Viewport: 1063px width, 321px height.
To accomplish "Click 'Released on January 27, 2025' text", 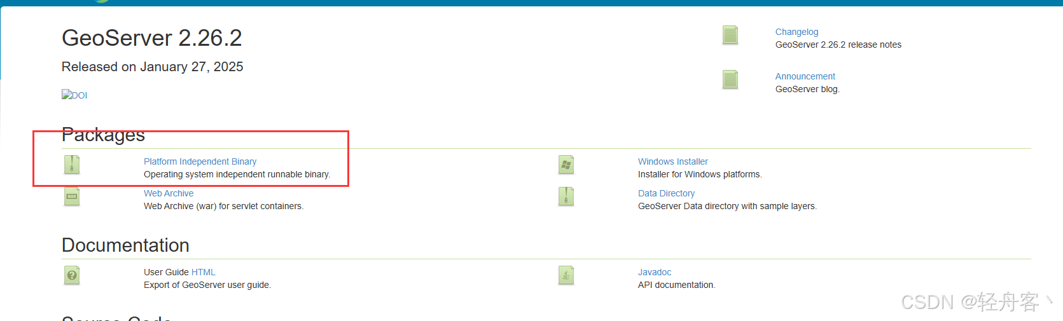I will [153, 67].
